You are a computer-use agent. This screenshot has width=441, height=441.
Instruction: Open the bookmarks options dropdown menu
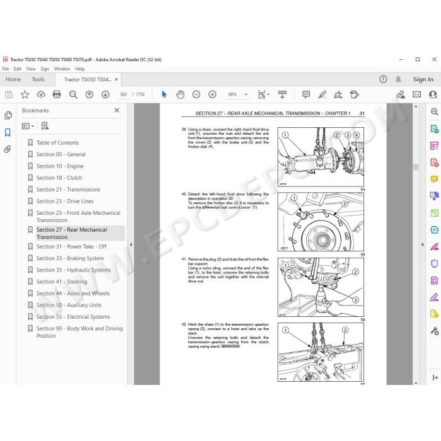[28, 126]
